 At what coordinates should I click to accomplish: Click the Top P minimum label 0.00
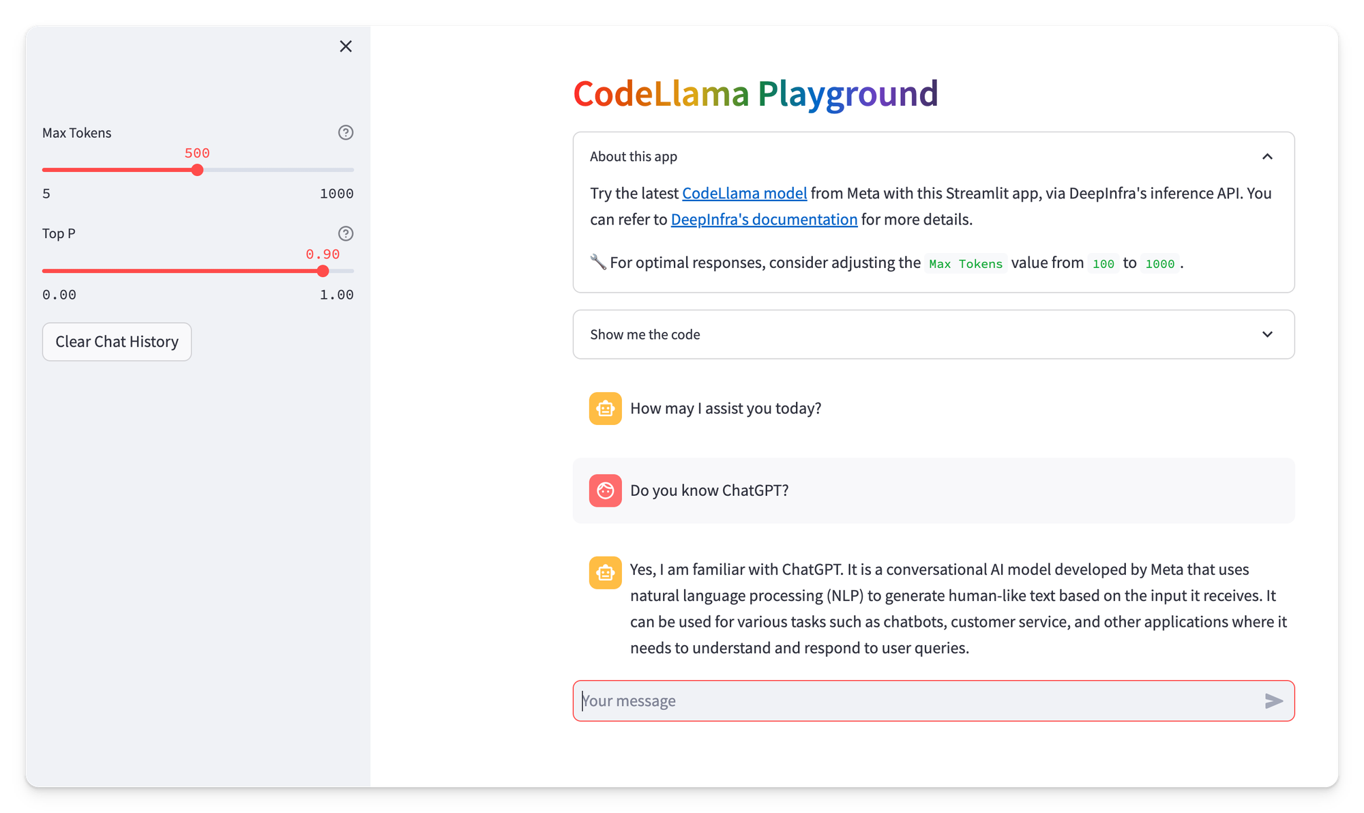tap(59, 295)
